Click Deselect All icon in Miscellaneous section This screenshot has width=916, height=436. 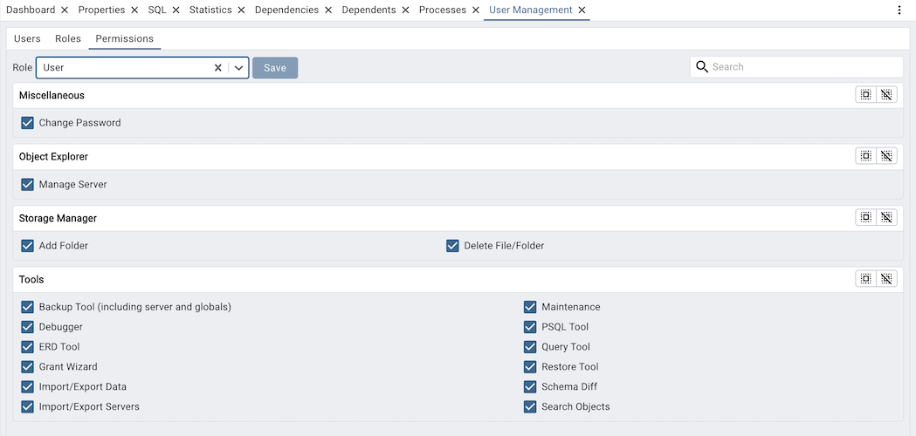click(886, 95)
